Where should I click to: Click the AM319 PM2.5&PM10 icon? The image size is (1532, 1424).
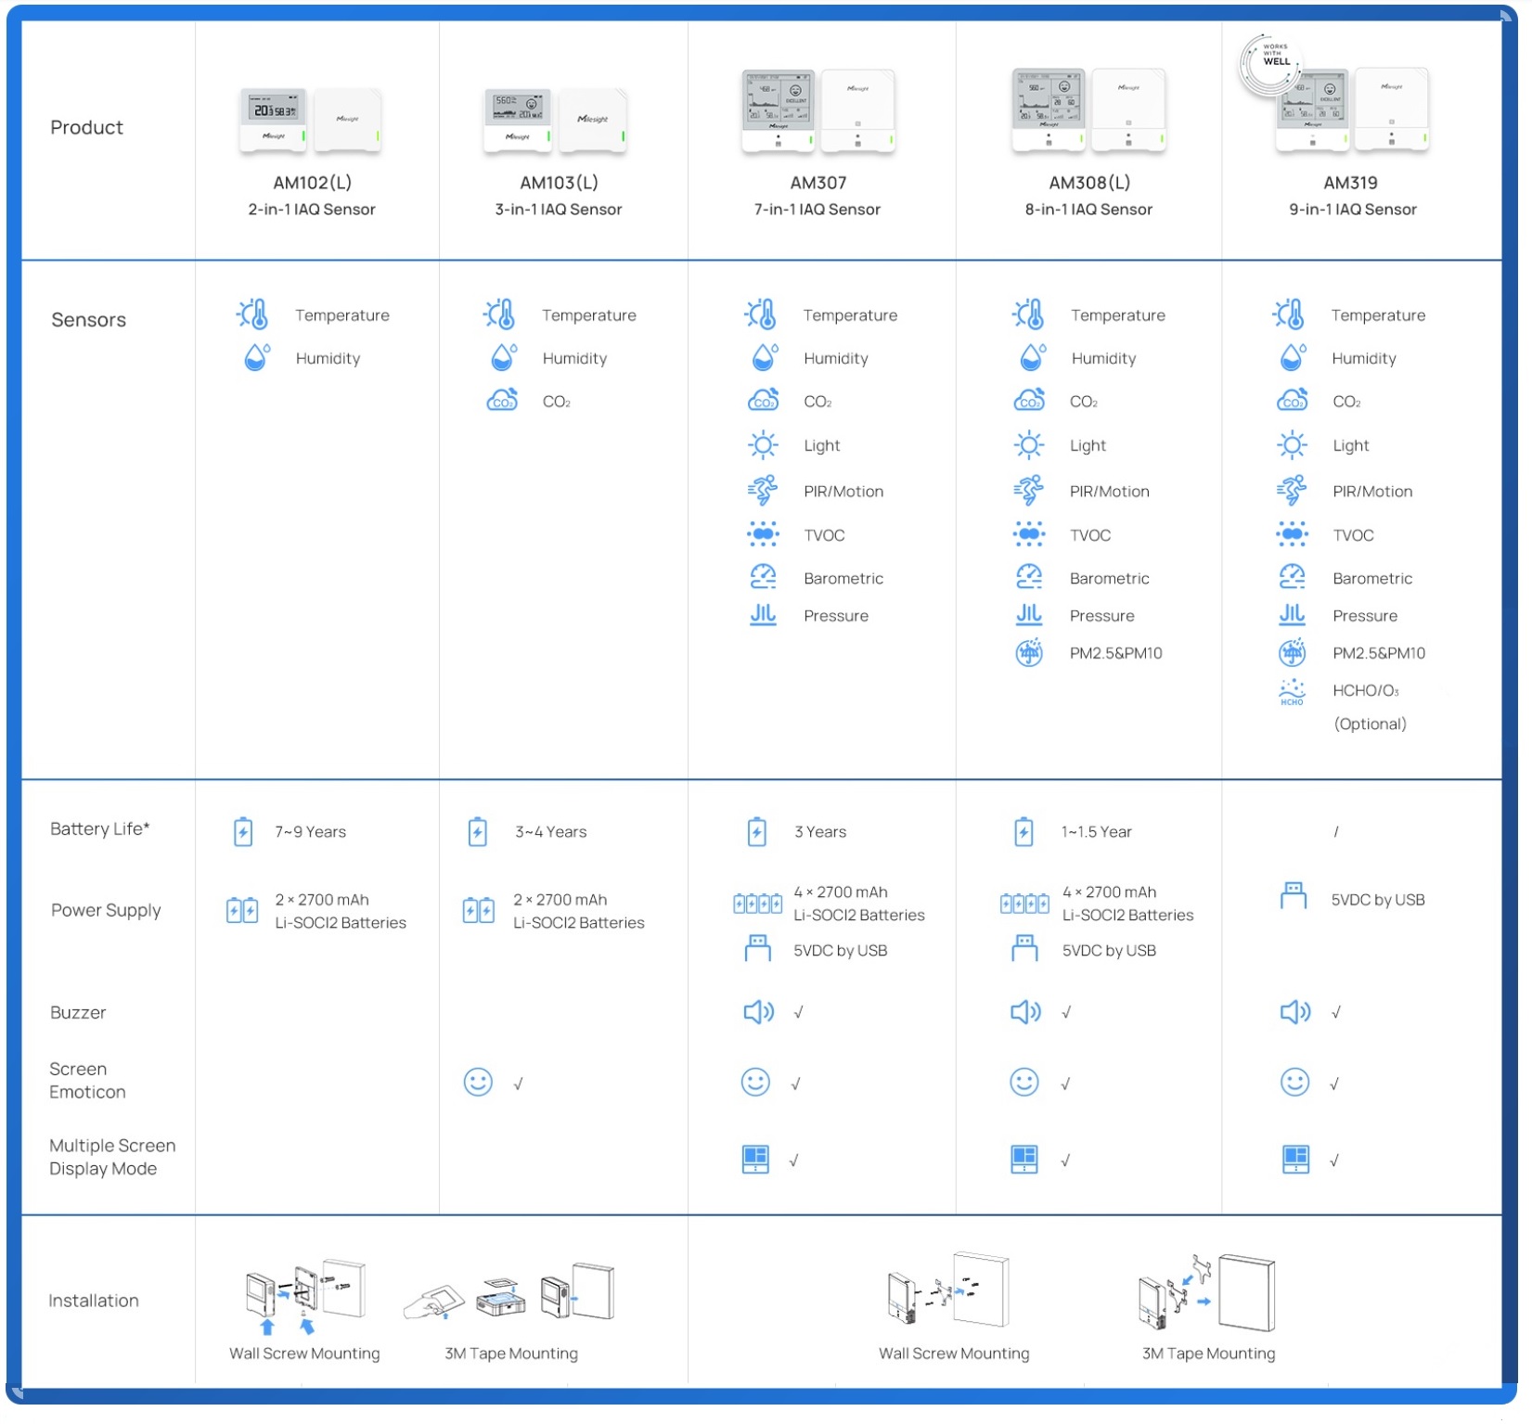point(1292,653)
